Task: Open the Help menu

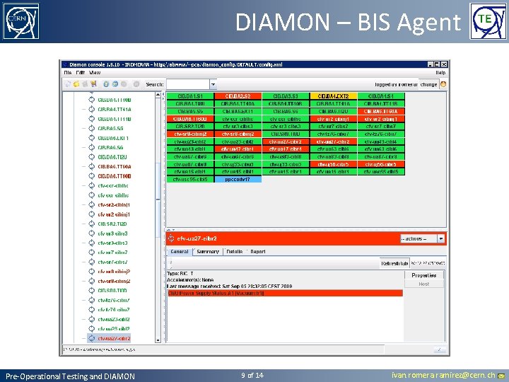Action: pyautogui.click(x=440, y=72)
